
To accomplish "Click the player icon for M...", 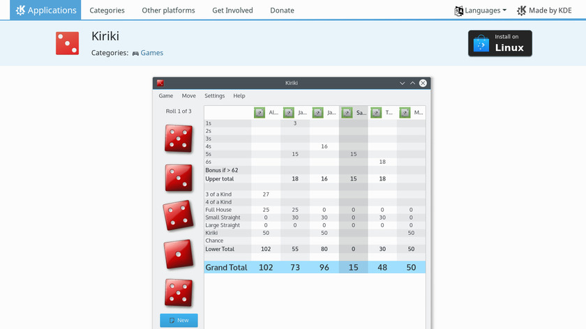I will pyautogui.click(x=405, y=112).
